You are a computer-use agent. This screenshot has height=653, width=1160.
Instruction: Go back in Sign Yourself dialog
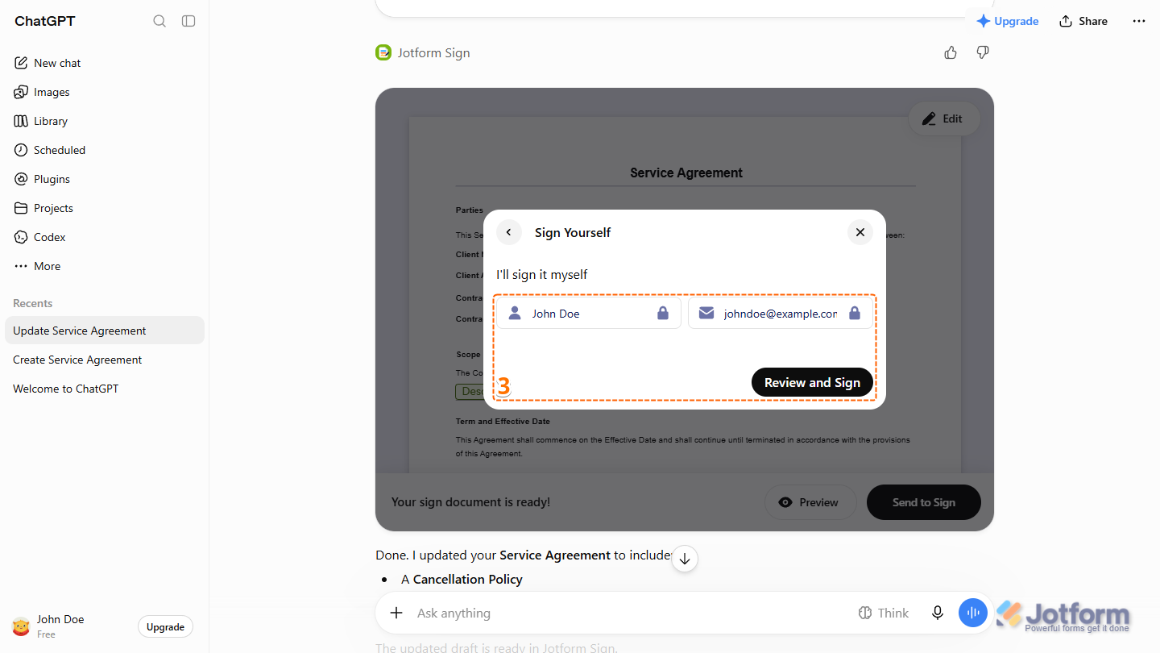click(x=508, y=232)
